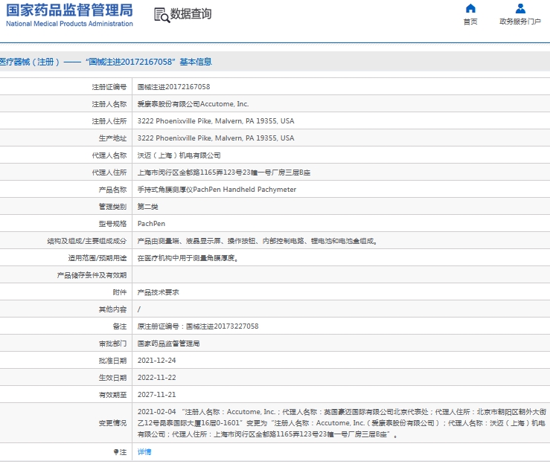This screenshot has width=550, height=464.
Task: Click the bullet icon beside 注 label
Action: 116,452
